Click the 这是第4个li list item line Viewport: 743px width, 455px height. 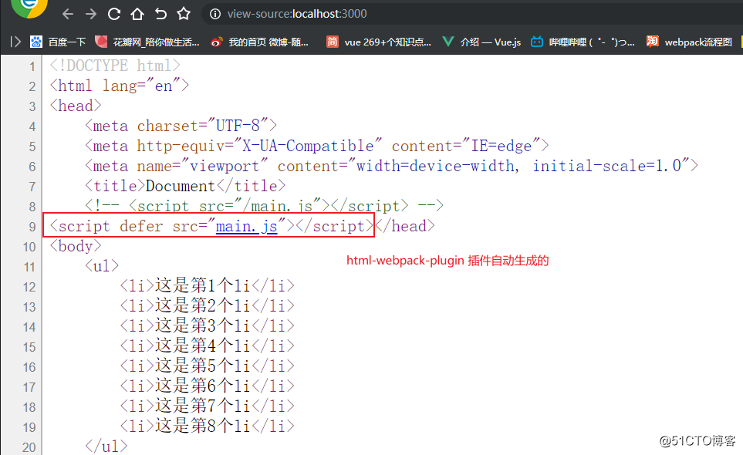point(207,346)
